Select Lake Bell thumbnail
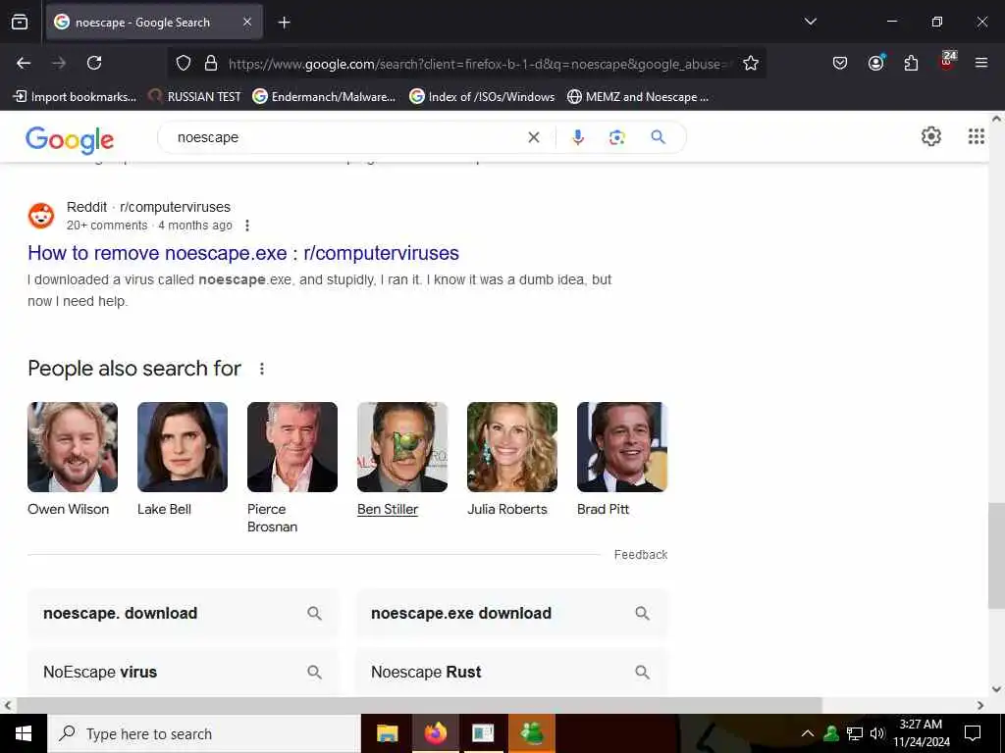This screenshot has height=753, width=1005. click(x=182, y=447)
